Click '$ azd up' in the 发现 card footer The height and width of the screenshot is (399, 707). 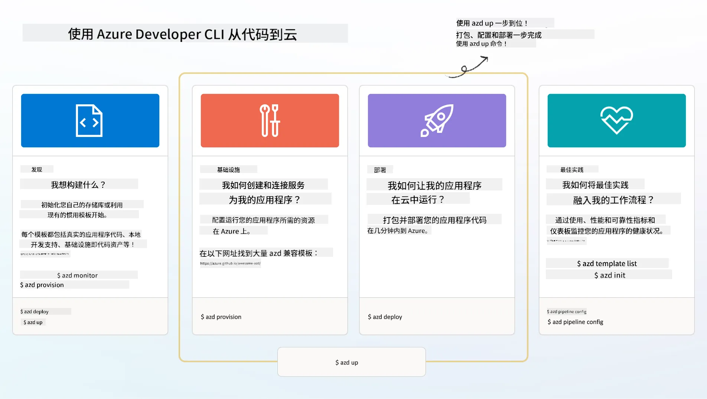point(33,322)
